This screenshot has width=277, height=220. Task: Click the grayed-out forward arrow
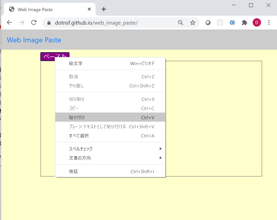pyautogui.click(x=22, y=22)
